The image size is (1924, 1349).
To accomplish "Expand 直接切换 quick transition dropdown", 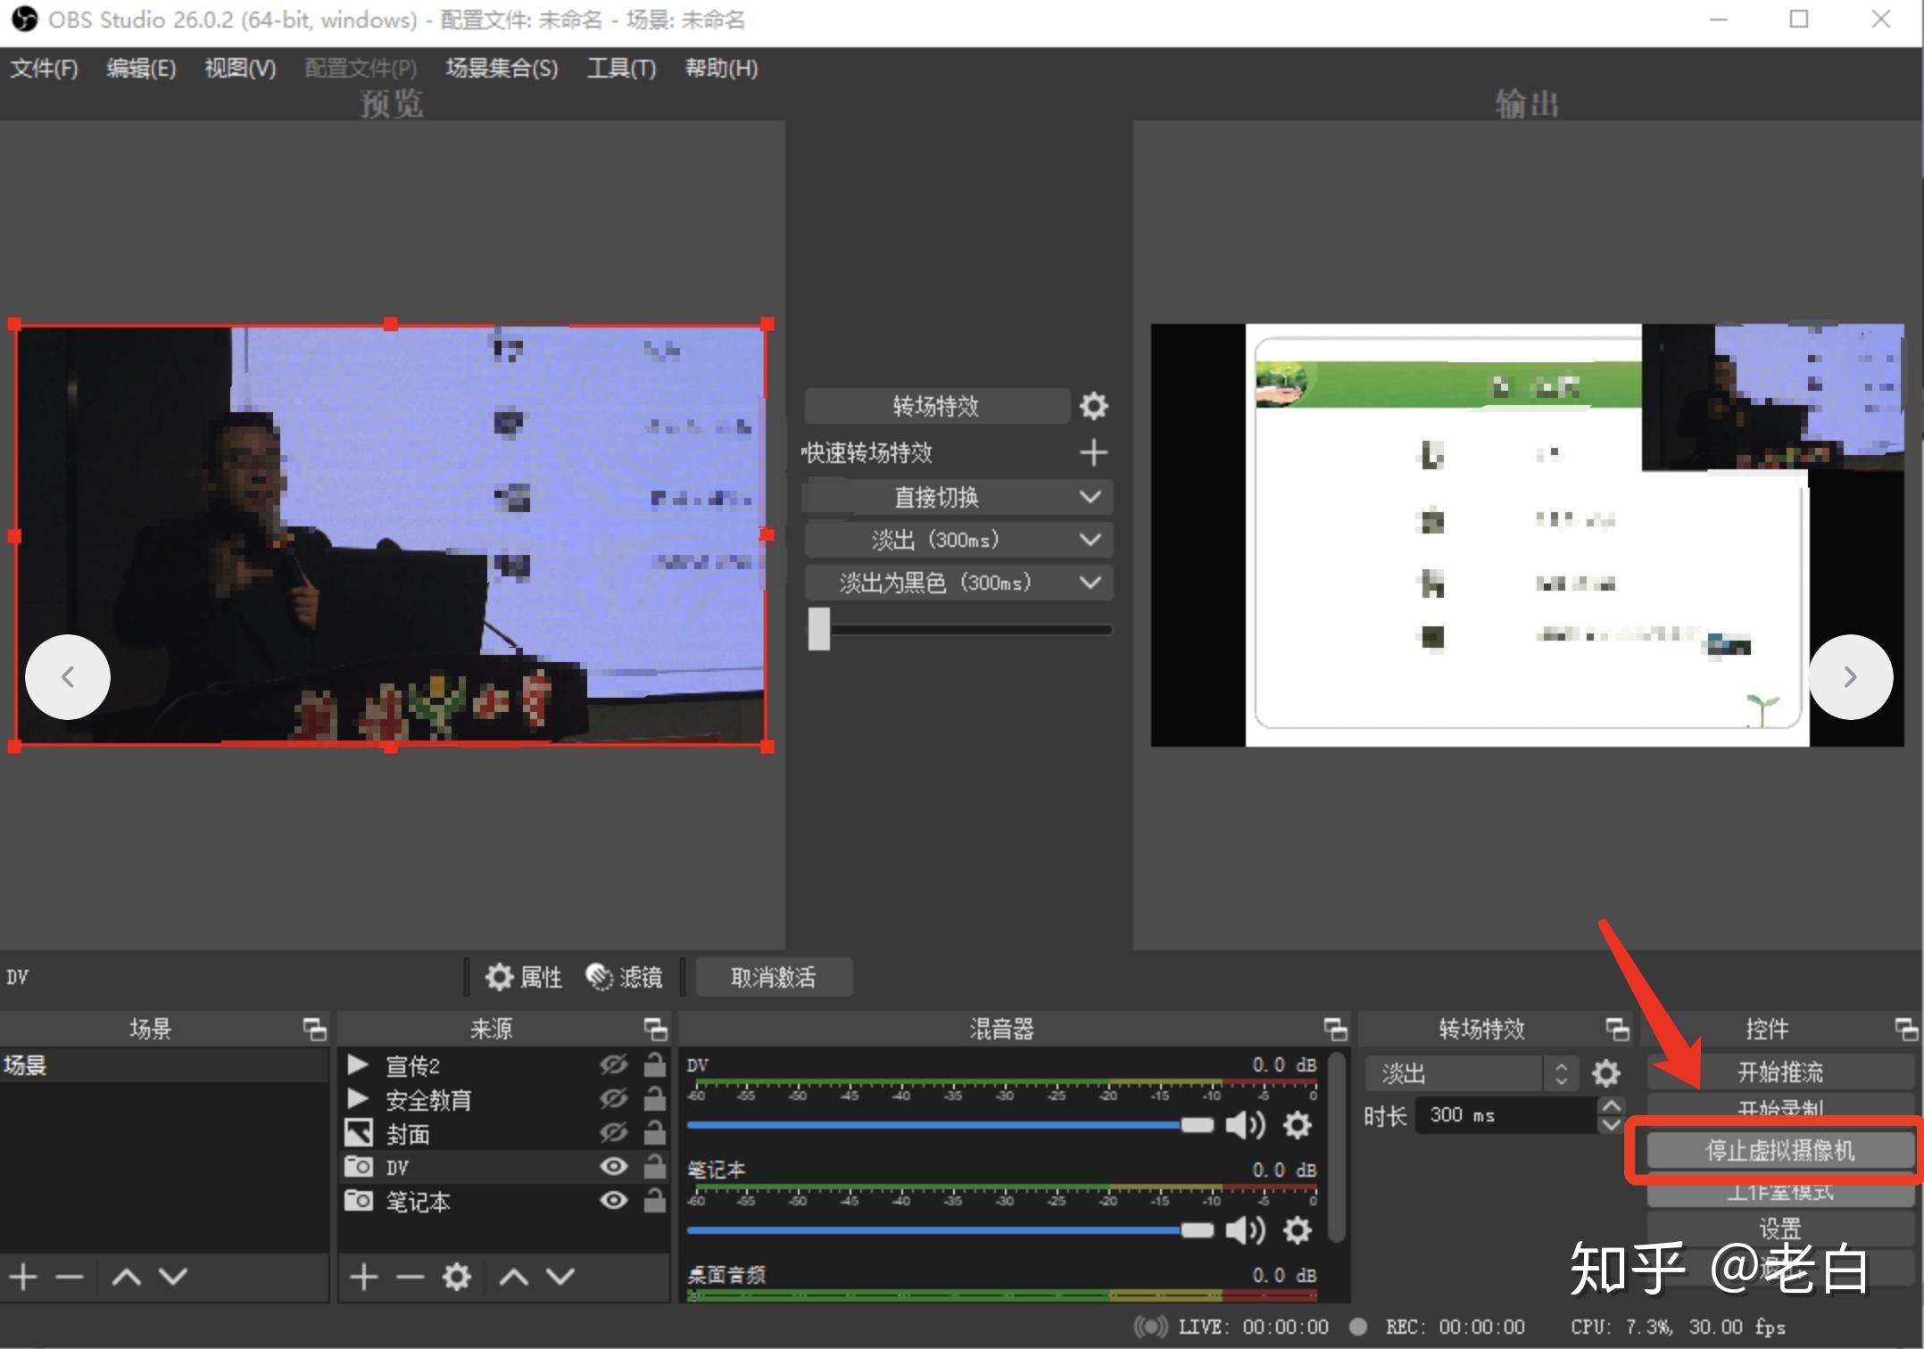I will 1090,497.
